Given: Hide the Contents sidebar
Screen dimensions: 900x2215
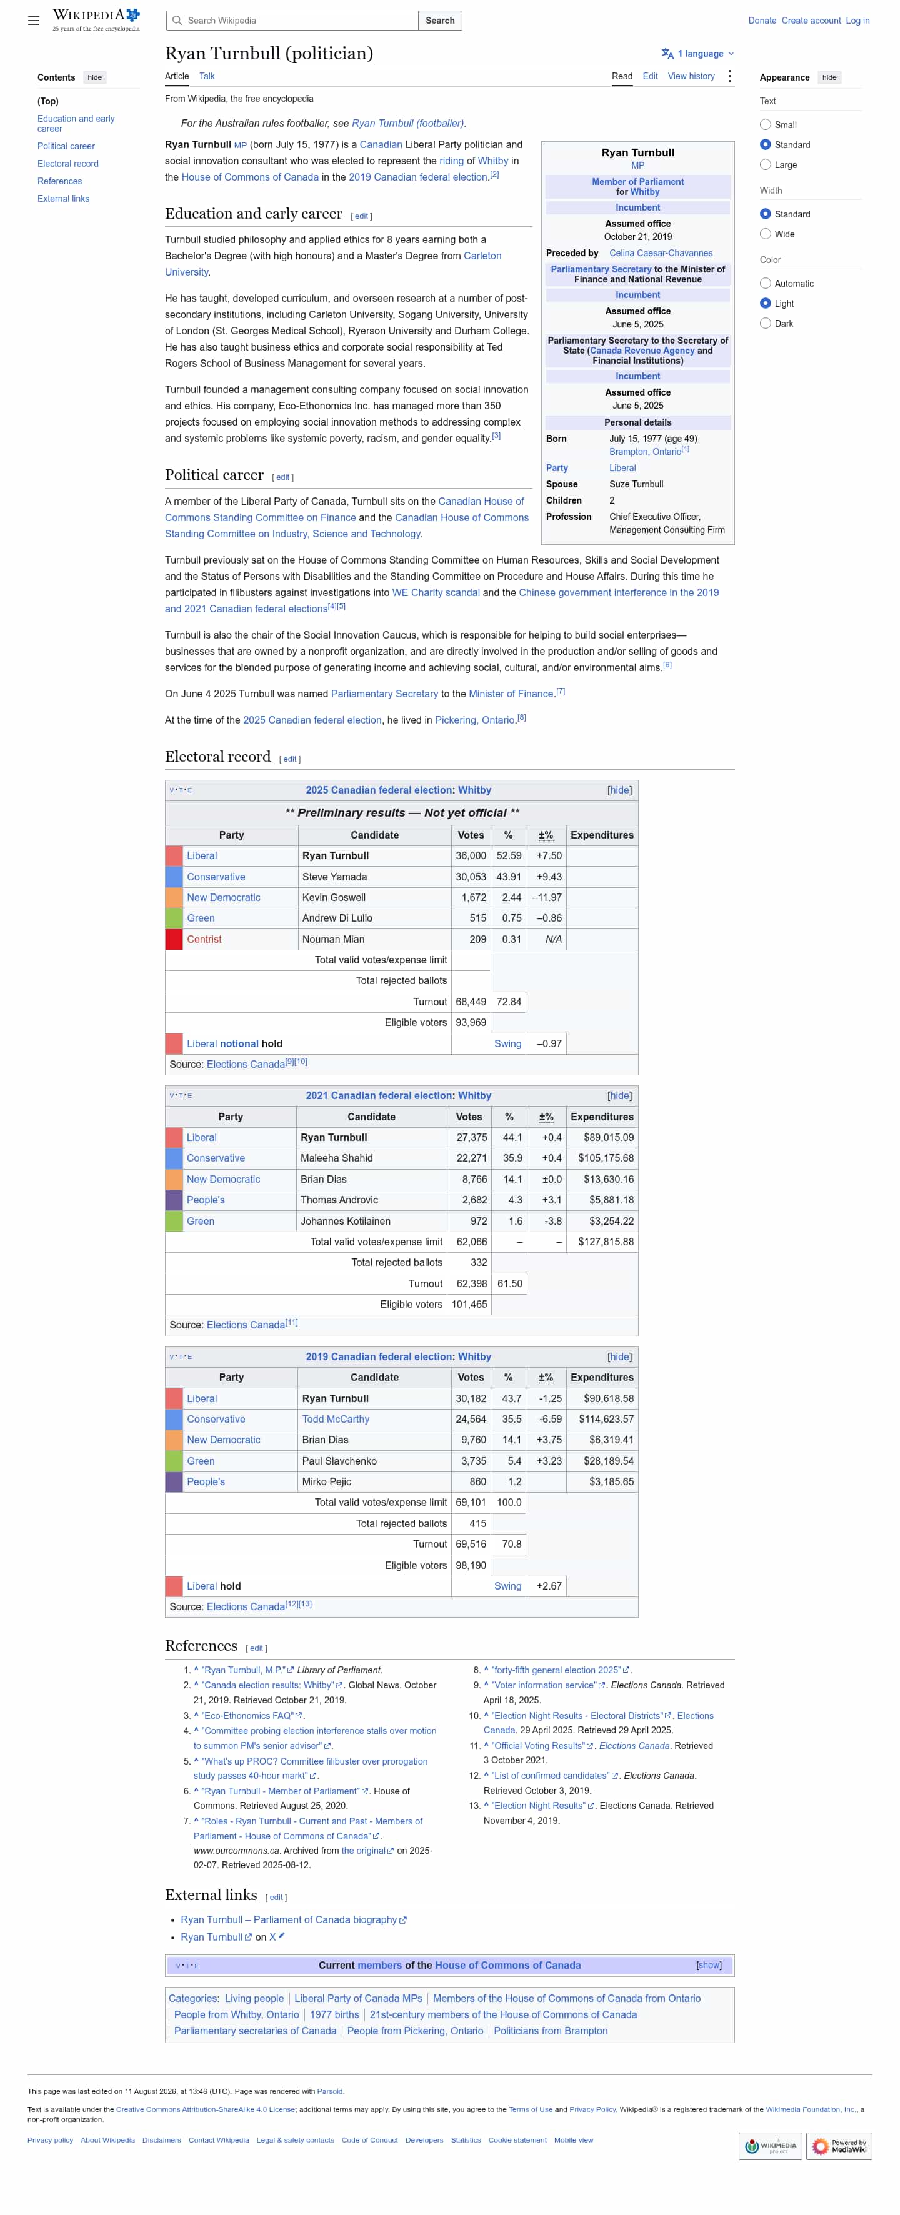Looking at the screenshot, I should point(94,77).
